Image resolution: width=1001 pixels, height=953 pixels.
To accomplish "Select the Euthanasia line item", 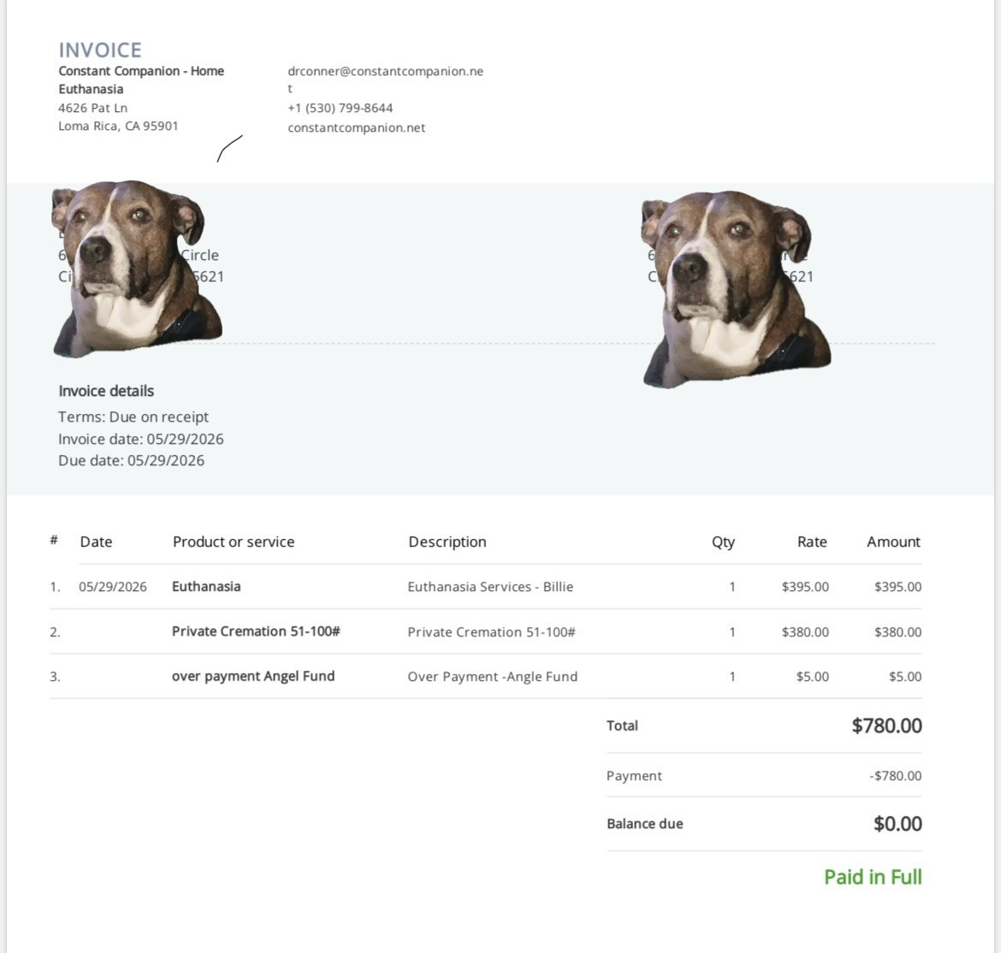I will click(486, 587).
